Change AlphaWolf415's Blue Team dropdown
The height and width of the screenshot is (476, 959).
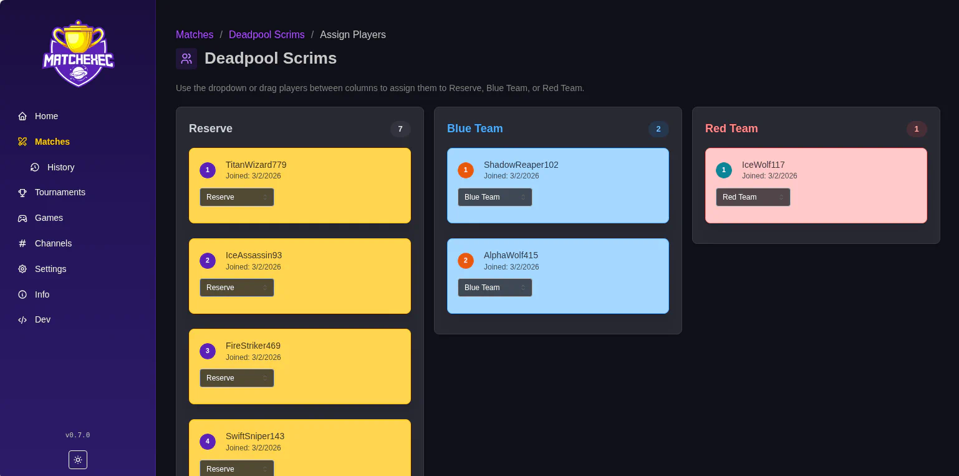(x=494, y=288)
